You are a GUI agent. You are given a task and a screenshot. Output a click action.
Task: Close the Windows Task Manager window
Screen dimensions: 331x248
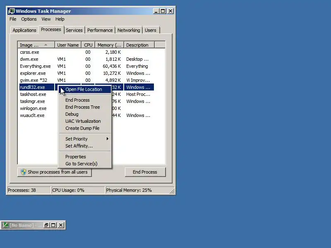[170, 11]
